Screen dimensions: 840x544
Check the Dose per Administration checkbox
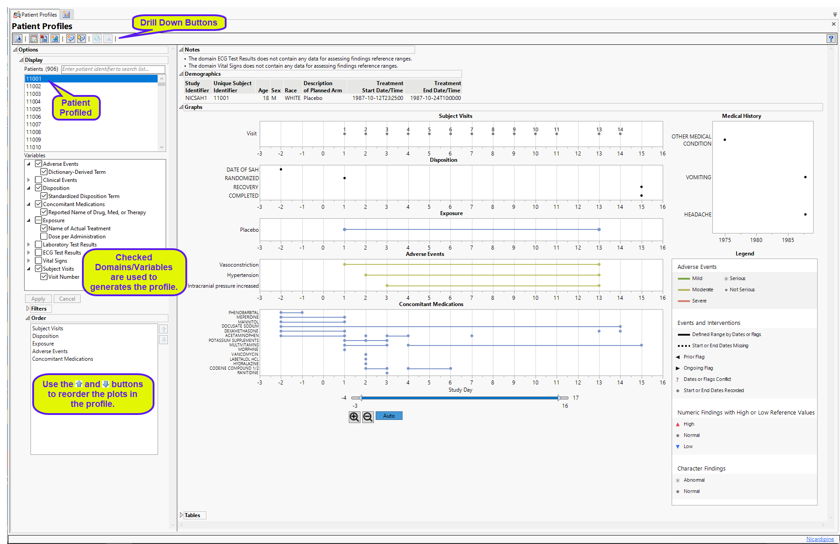(x=44, y=237)
